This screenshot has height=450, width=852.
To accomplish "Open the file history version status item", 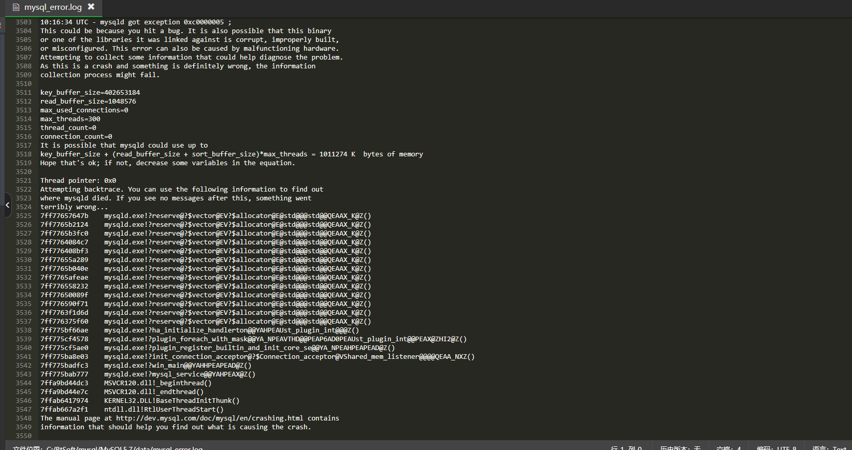I will (680, 447).
